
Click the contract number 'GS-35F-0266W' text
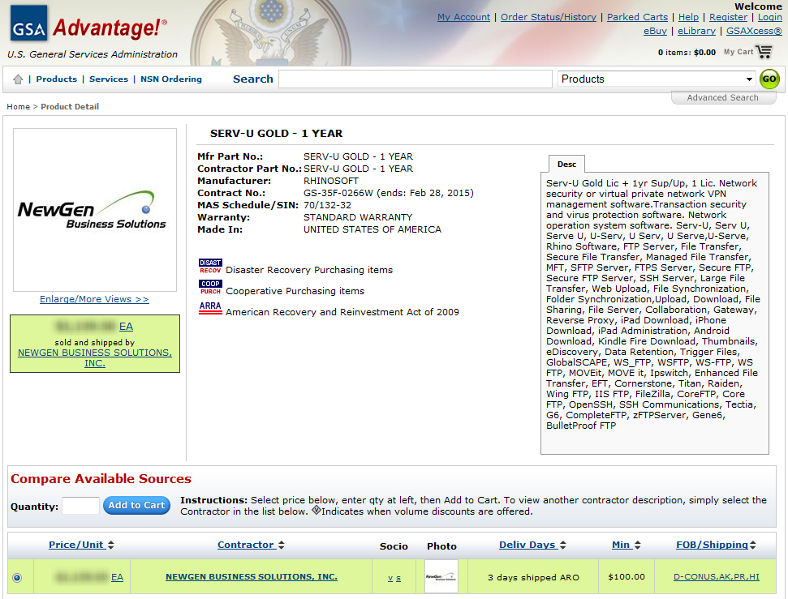click(338, 193)
